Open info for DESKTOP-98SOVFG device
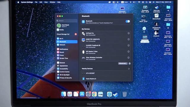 (x=129, y=39)
